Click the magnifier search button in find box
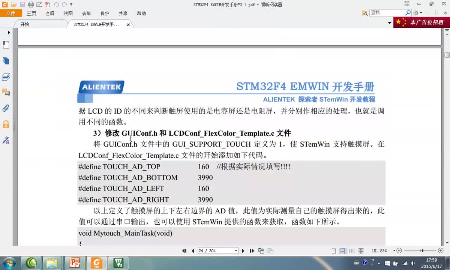Screen dimensions: 450x270 coord(408,13)
